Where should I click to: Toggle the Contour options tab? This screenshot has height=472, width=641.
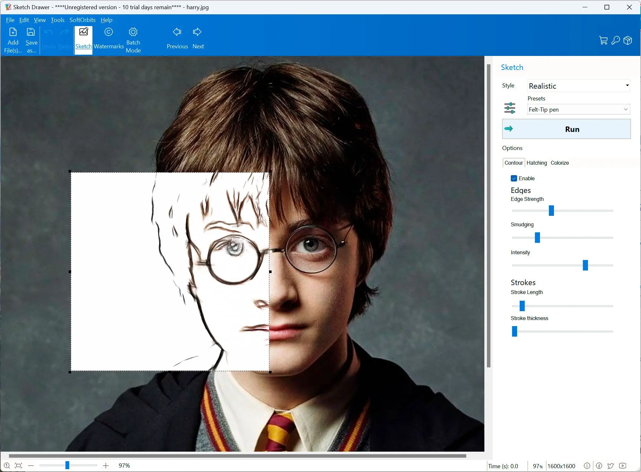point(514,163)
